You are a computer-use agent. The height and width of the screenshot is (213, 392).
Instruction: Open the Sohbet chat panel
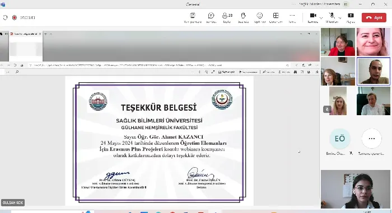(x=211, y=16)
